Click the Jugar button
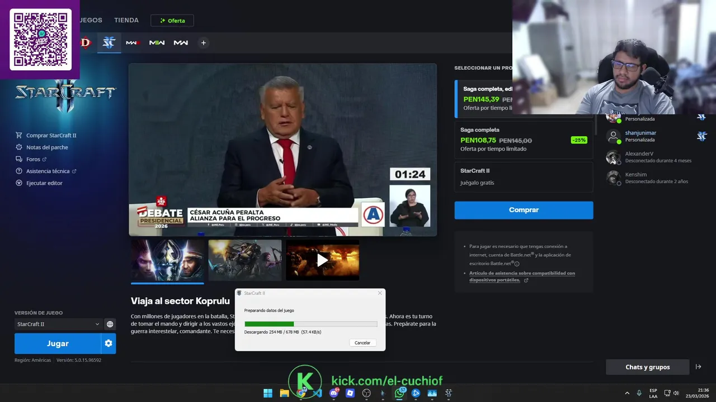Screen dimensions: 716x402 (58, 343)
